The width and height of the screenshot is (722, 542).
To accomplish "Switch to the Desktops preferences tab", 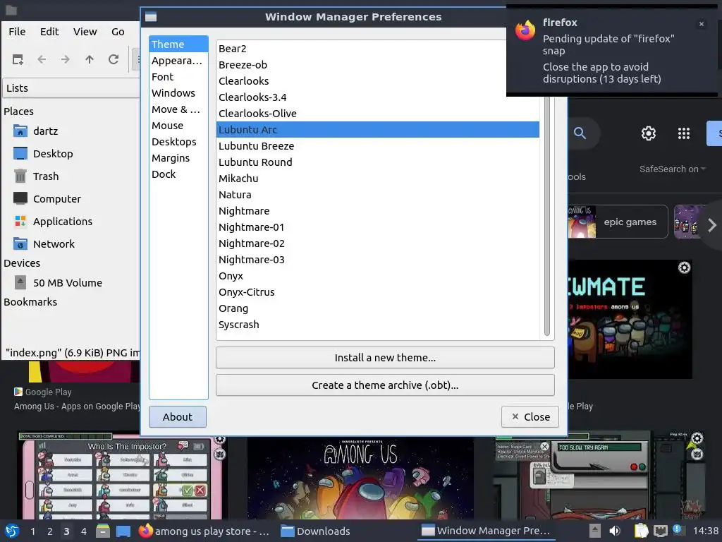I will pos(178,141).
